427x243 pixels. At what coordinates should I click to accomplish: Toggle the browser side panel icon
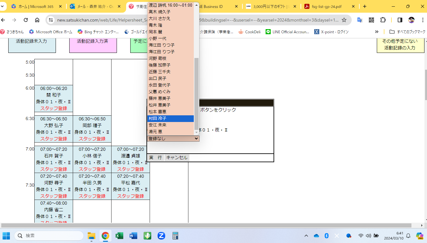pyautogui.click(x=400, y=20)
